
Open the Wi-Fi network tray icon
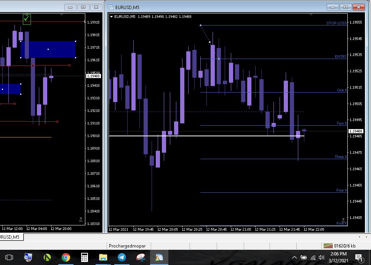pos(313,258)
